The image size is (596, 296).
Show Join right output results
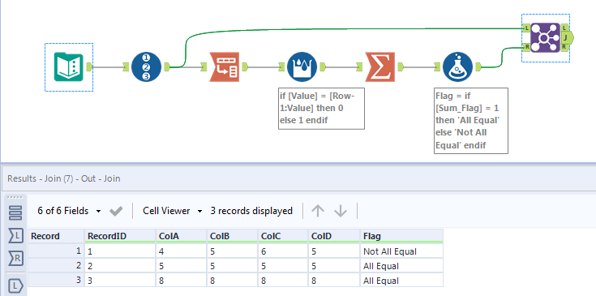[x=15, y=259]
